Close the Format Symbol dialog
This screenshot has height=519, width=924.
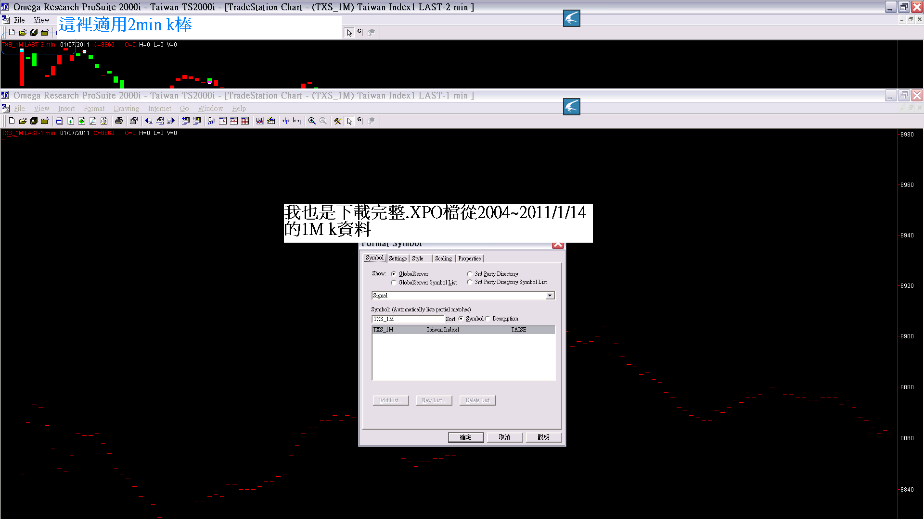click(558, 245)
